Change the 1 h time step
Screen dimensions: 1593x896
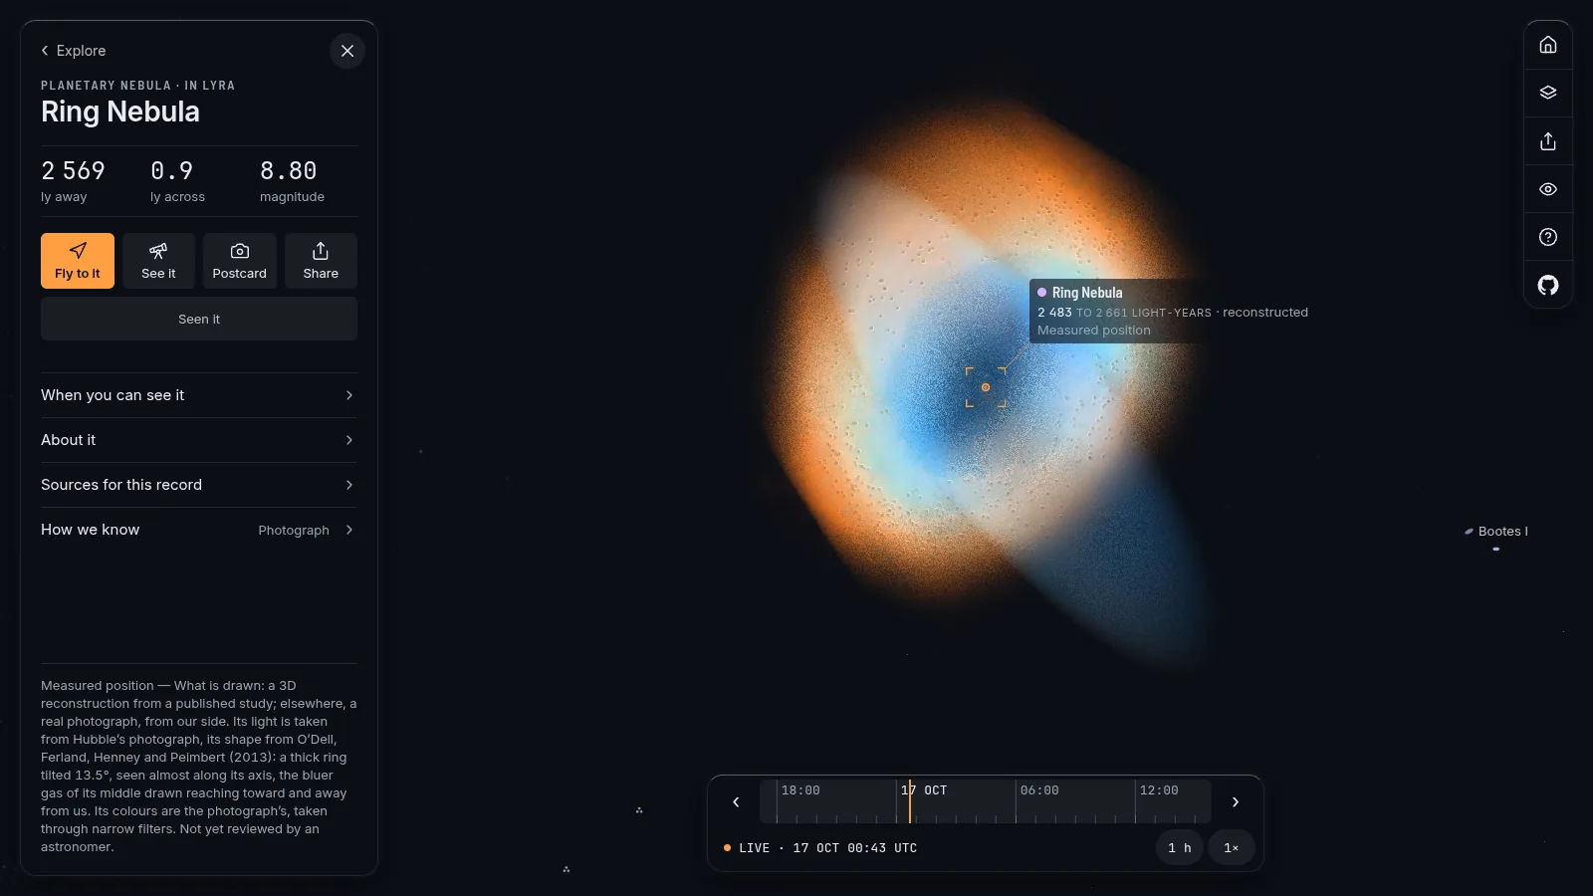[x=1180, y=848]
